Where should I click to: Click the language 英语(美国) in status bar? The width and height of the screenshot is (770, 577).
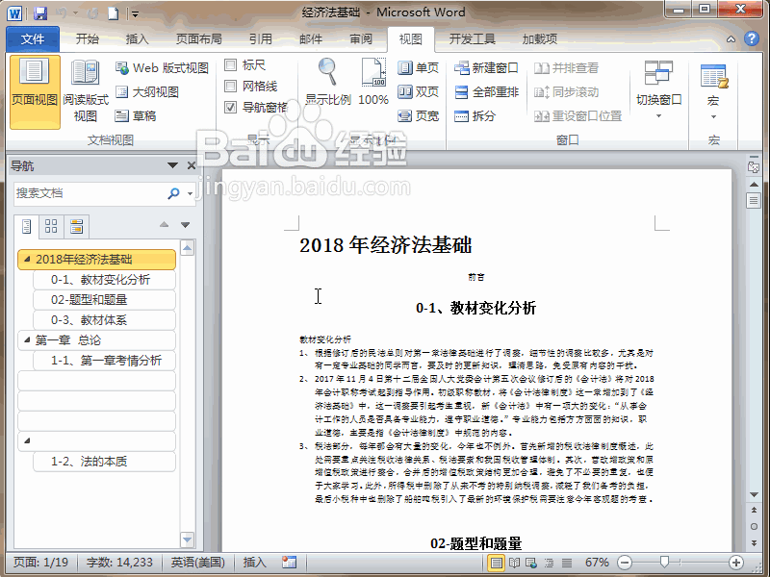pyautogui.click(x=198, y=563)
